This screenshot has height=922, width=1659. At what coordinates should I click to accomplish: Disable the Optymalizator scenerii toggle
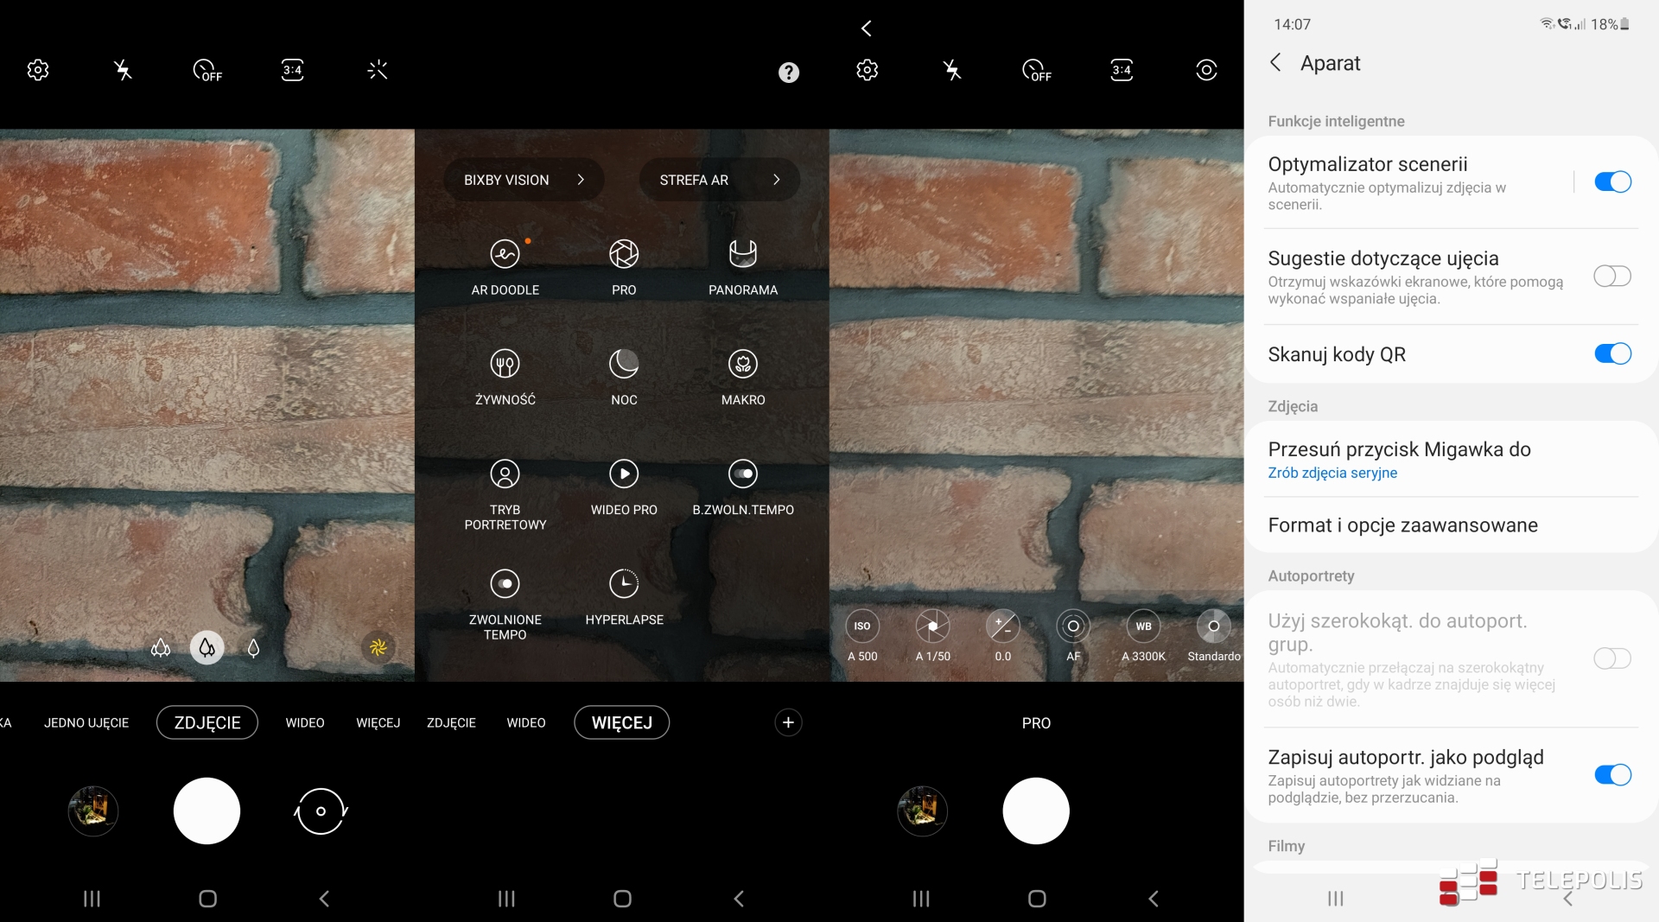(1611, 181)
